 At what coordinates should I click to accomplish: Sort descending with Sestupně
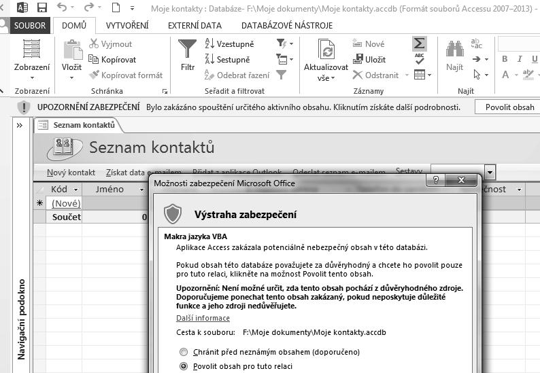point(227,60)
